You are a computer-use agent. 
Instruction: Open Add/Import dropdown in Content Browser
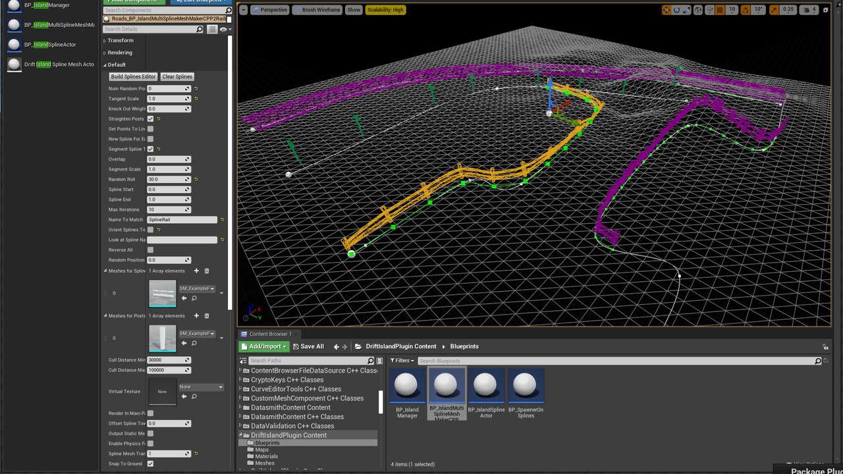pos(263,346)
